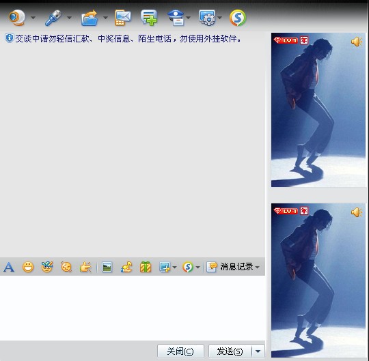The image size is (369, 361).
Task: Click lower own avatar photo
Action: coord(318,280)
